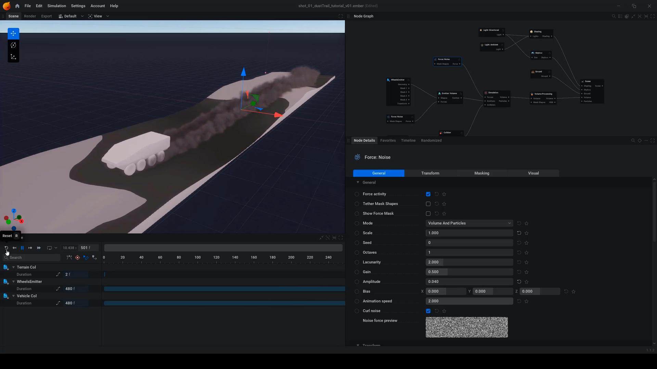The image size is (657, 369).
Task: Reset the Amplitude value to default
Action: (x=519, y=282)
